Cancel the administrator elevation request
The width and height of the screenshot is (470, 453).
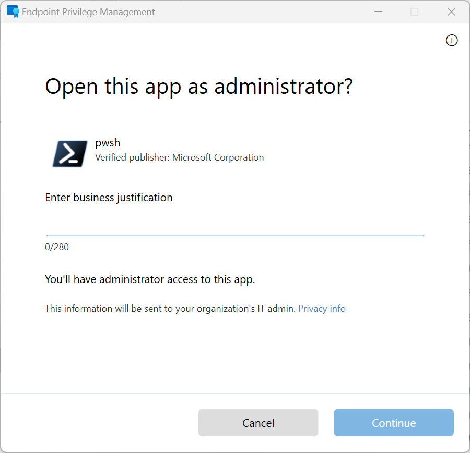pyautogui.click(x=258, y=422)
